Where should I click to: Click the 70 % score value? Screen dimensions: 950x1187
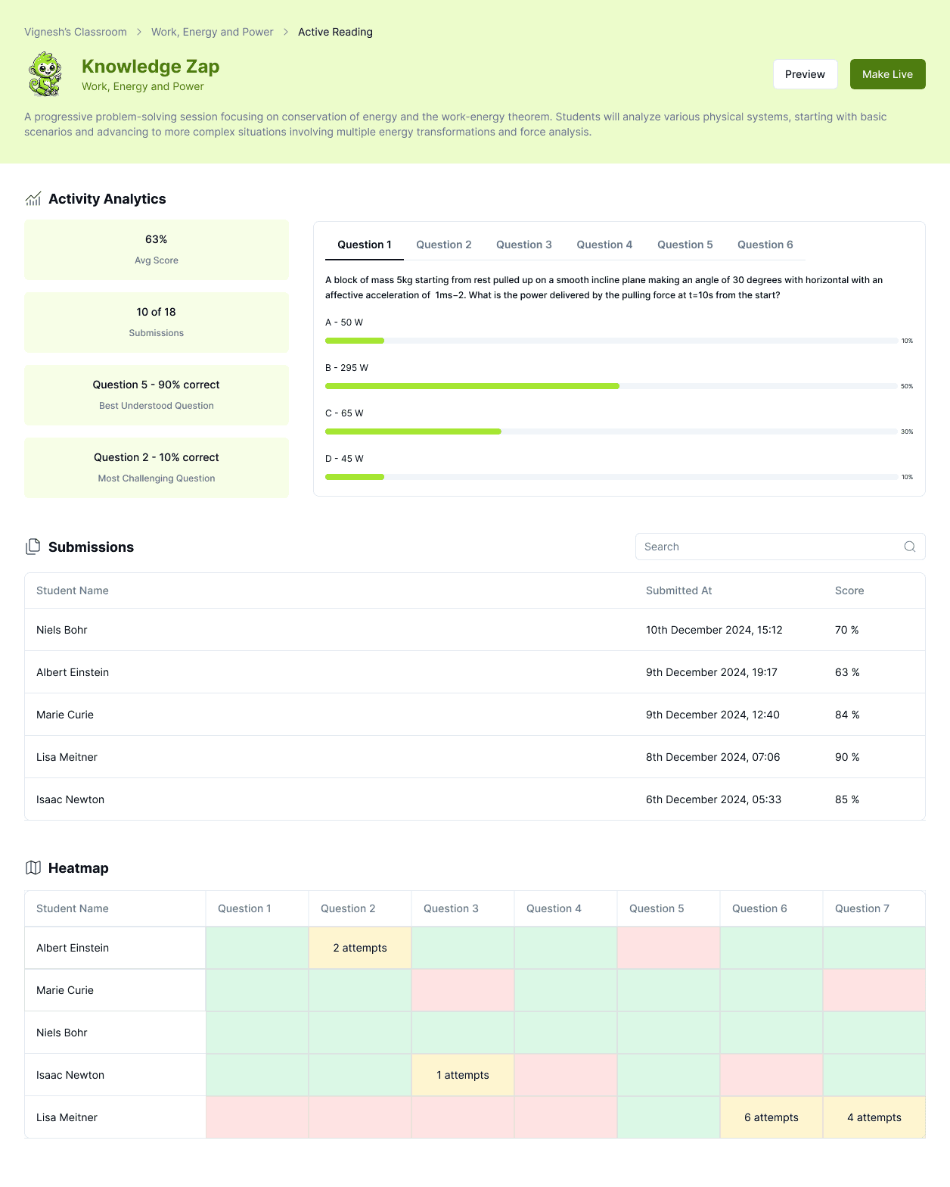(x=847, y=630)
